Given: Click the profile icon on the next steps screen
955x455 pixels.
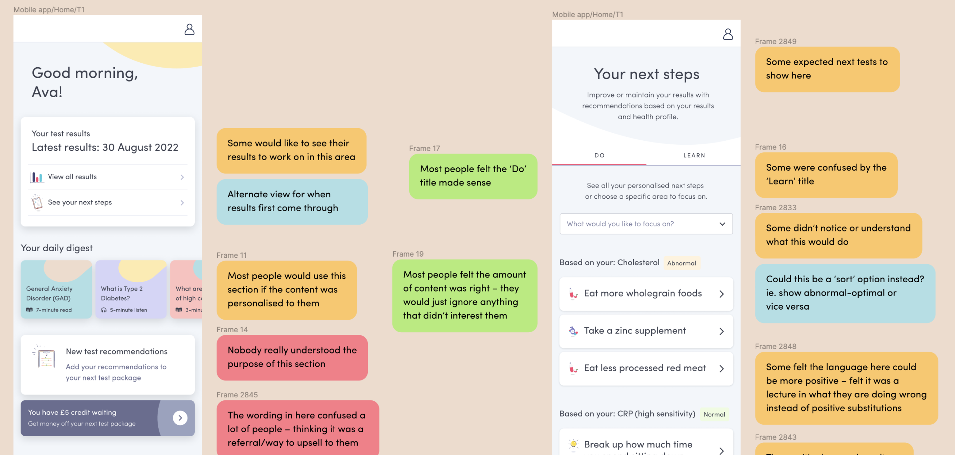Looking at the screenshot, I should [728, 34].
